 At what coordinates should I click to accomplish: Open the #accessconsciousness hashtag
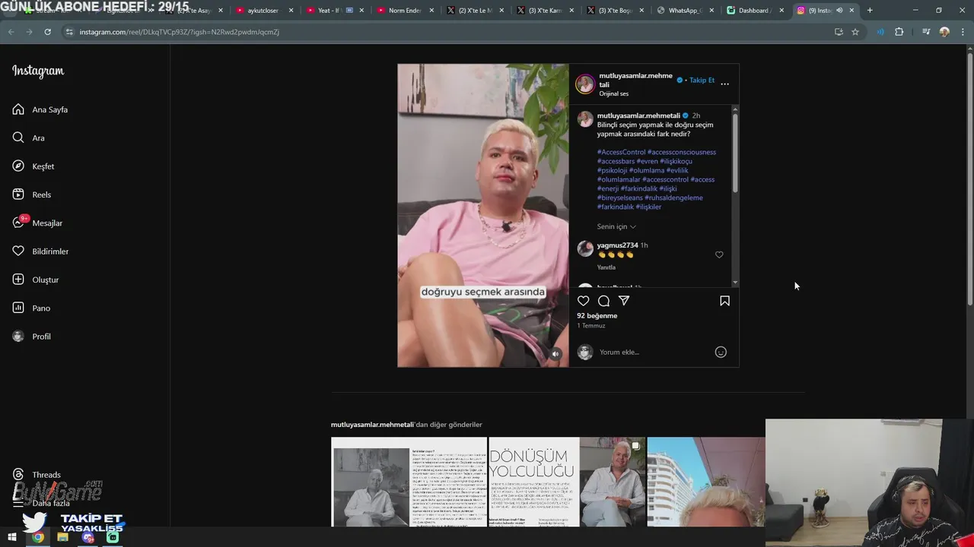pyautogui.click(x=682, y=152)
